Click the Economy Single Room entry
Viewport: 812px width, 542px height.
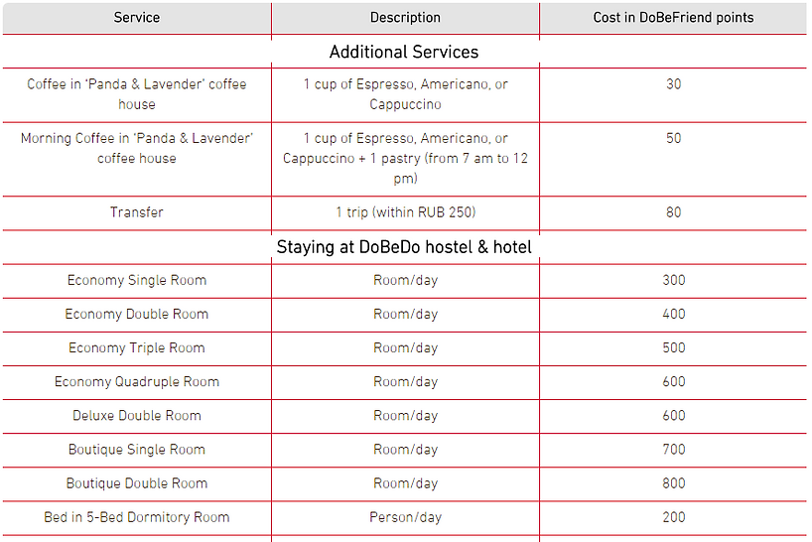point(137,280)
